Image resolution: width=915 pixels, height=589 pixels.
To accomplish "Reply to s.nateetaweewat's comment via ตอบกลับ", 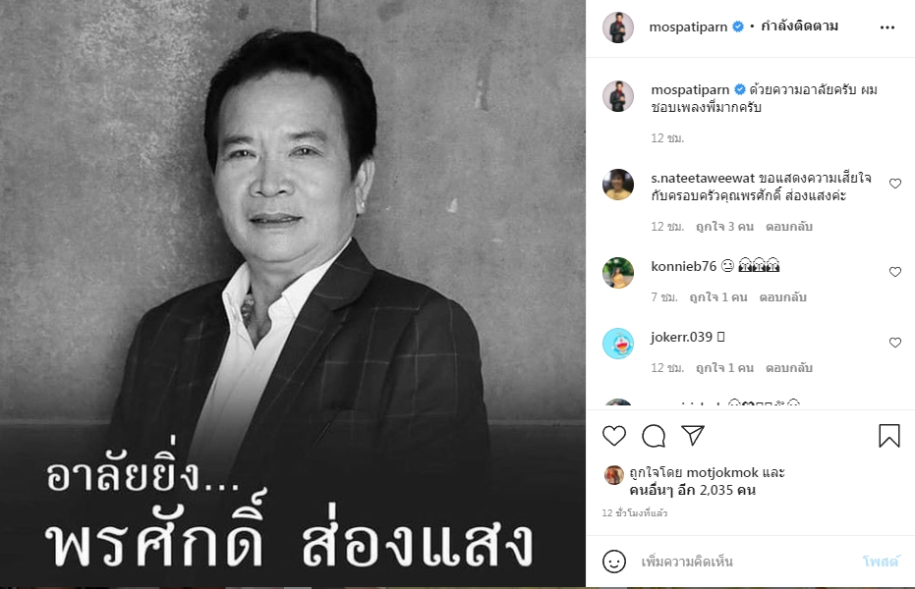I will [x=789, y=227].
